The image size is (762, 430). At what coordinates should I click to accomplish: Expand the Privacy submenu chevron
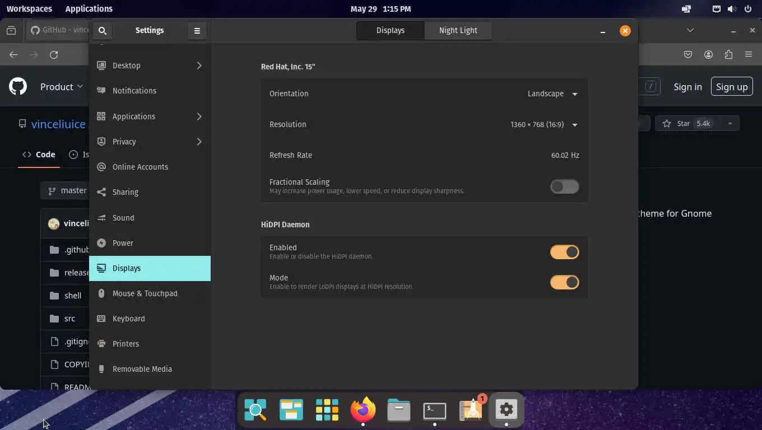199,142
